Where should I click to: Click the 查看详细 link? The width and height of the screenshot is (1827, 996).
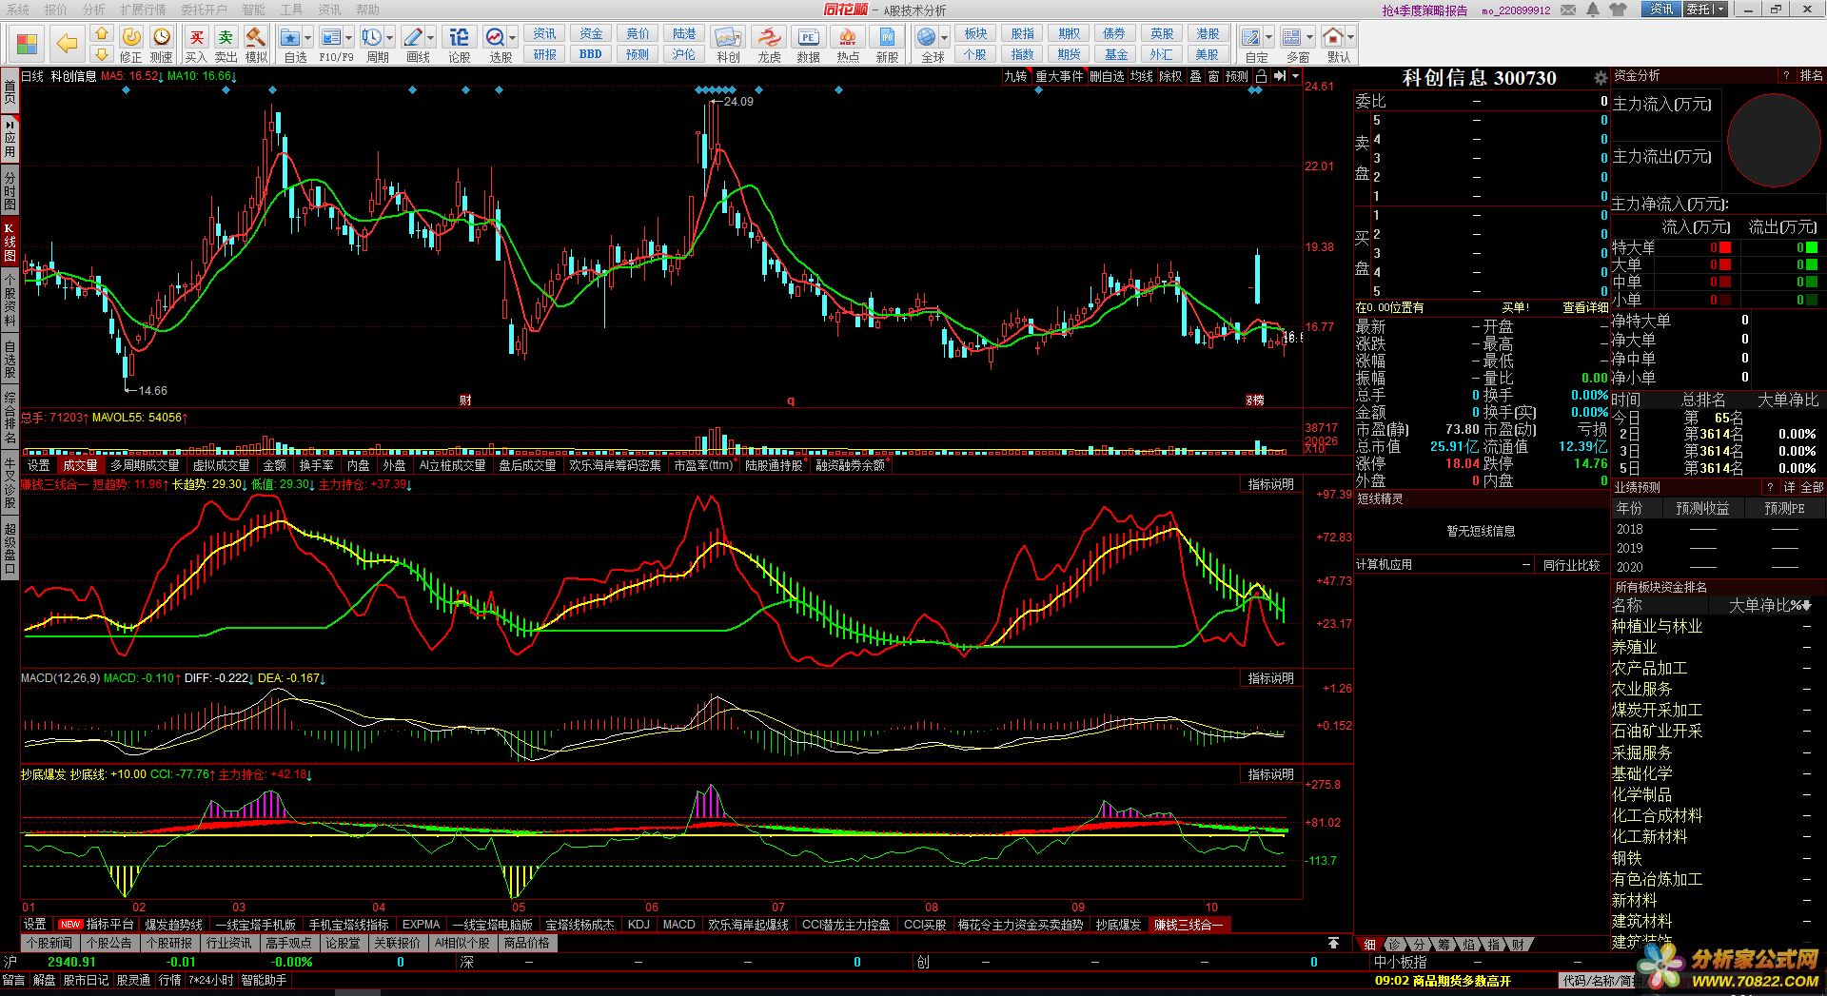click(x=1585, y=307)
